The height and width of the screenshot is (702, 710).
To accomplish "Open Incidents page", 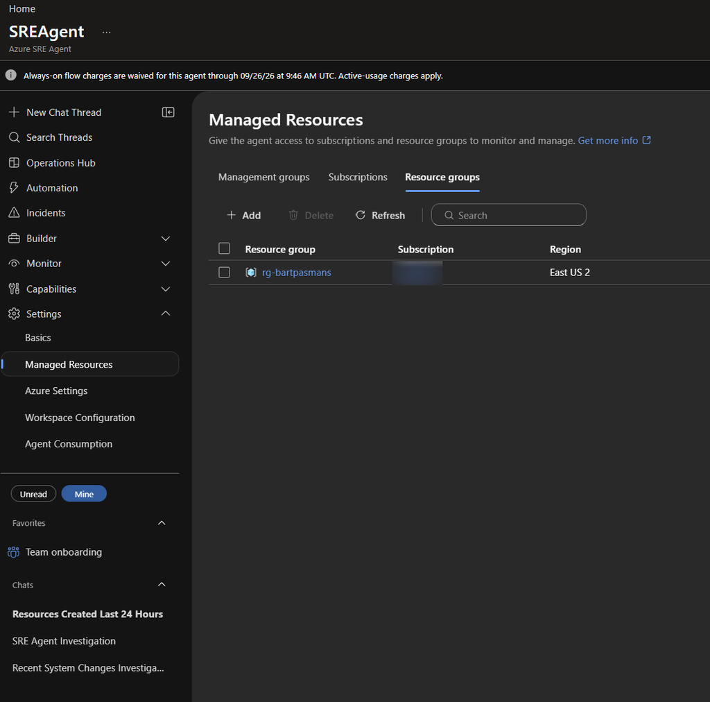I will click(x=46, y=212).
